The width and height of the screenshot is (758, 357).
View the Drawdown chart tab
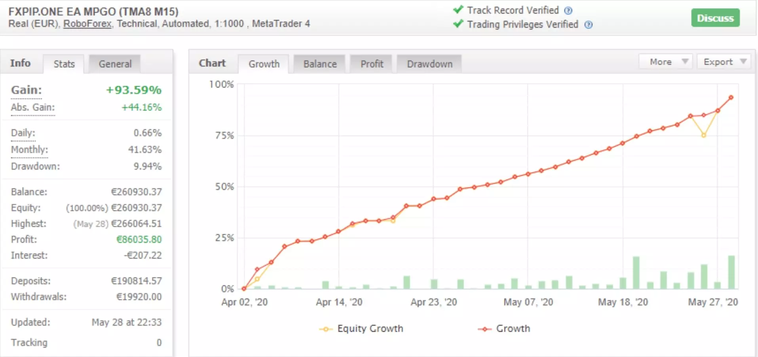pos(429,64)
